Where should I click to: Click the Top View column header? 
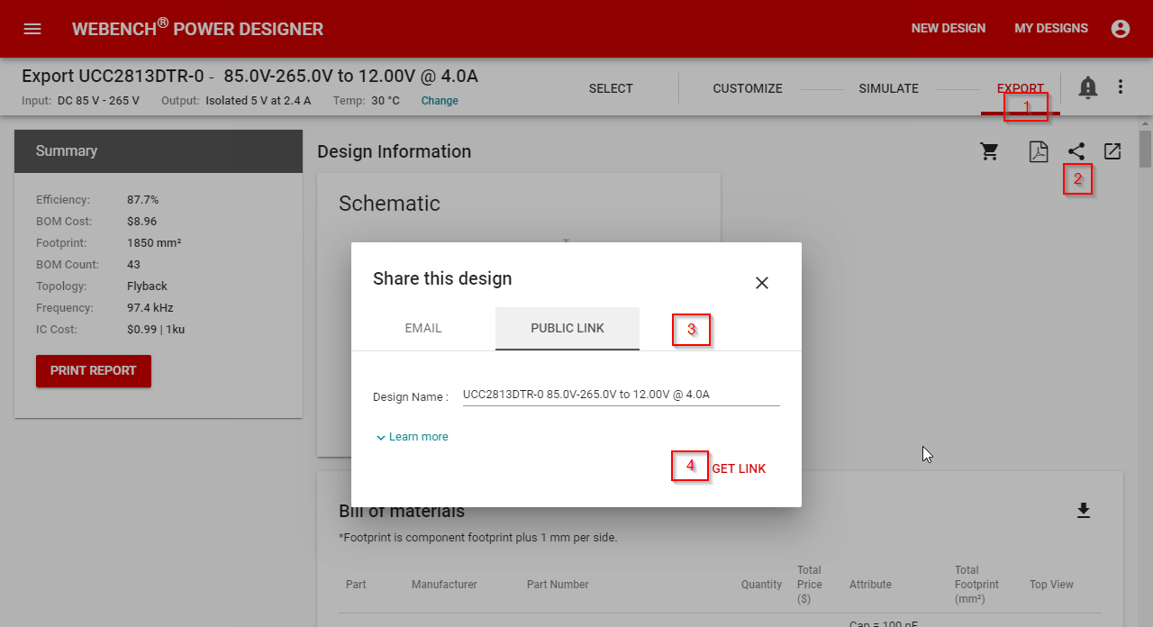point(1051,585)
